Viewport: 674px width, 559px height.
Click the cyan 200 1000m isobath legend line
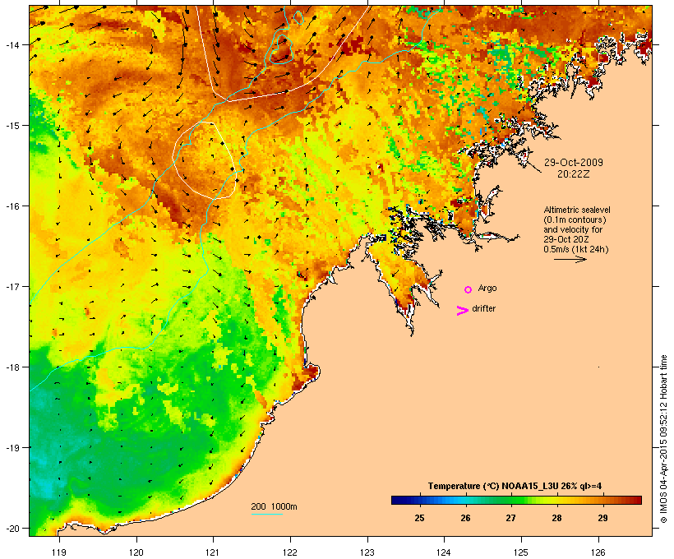click(x=267, y=514)
